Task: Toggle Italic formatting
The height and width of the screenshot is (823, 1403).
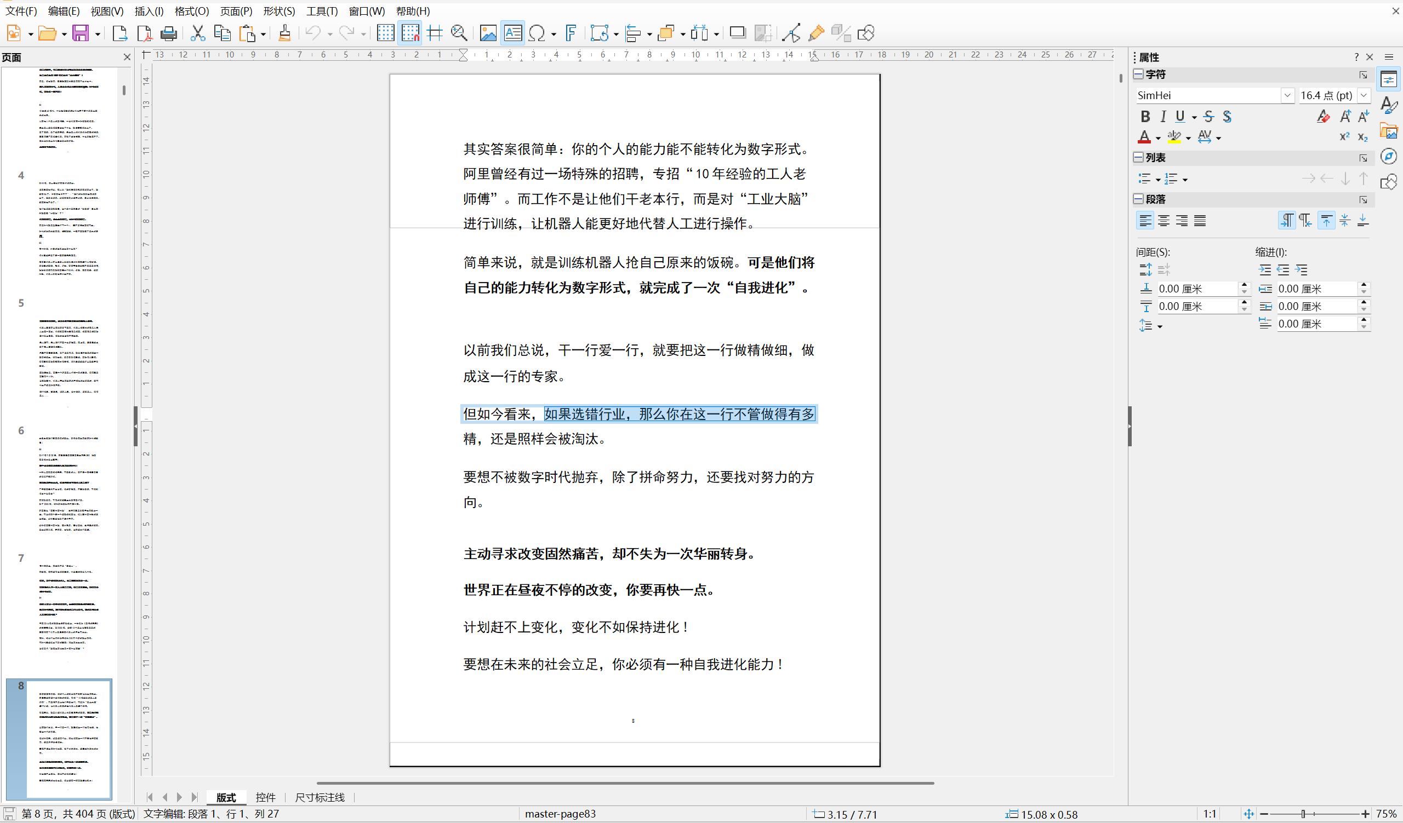Action: 1163,116
